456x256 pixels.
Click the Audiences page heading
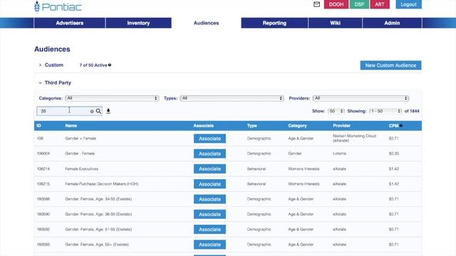tap(52, 49)
